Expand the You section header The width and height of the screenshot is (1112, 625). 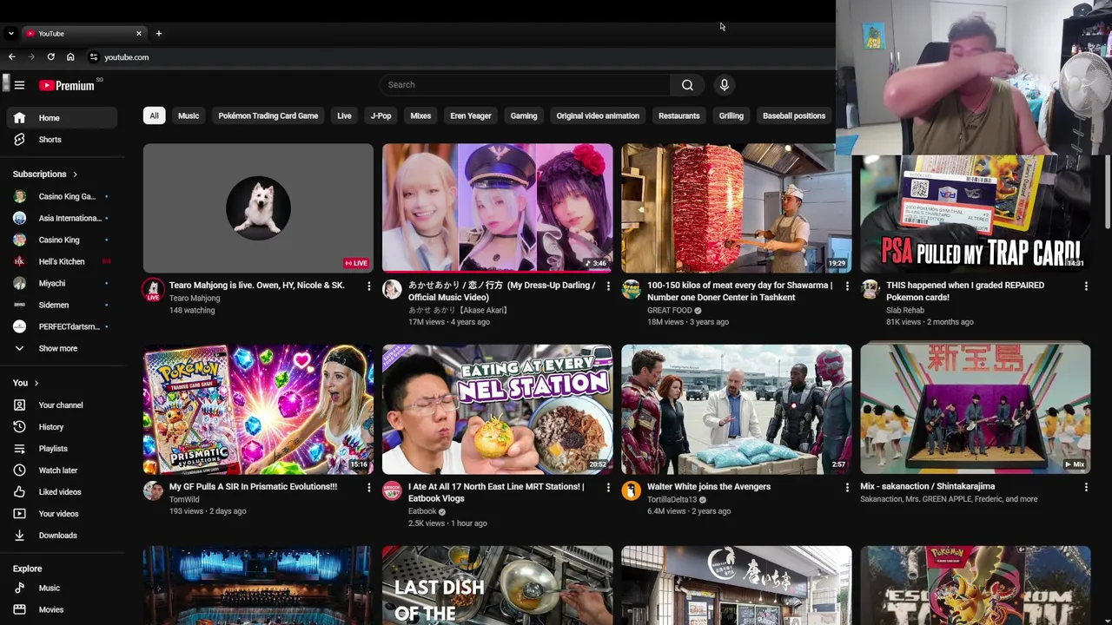[x=26, y=383]
